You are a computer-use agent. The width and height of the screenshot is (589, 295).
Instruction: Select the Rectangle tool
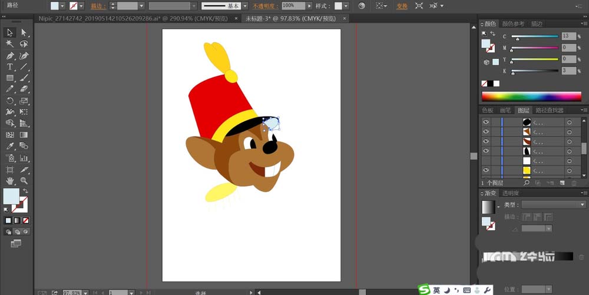pos(10,78)
